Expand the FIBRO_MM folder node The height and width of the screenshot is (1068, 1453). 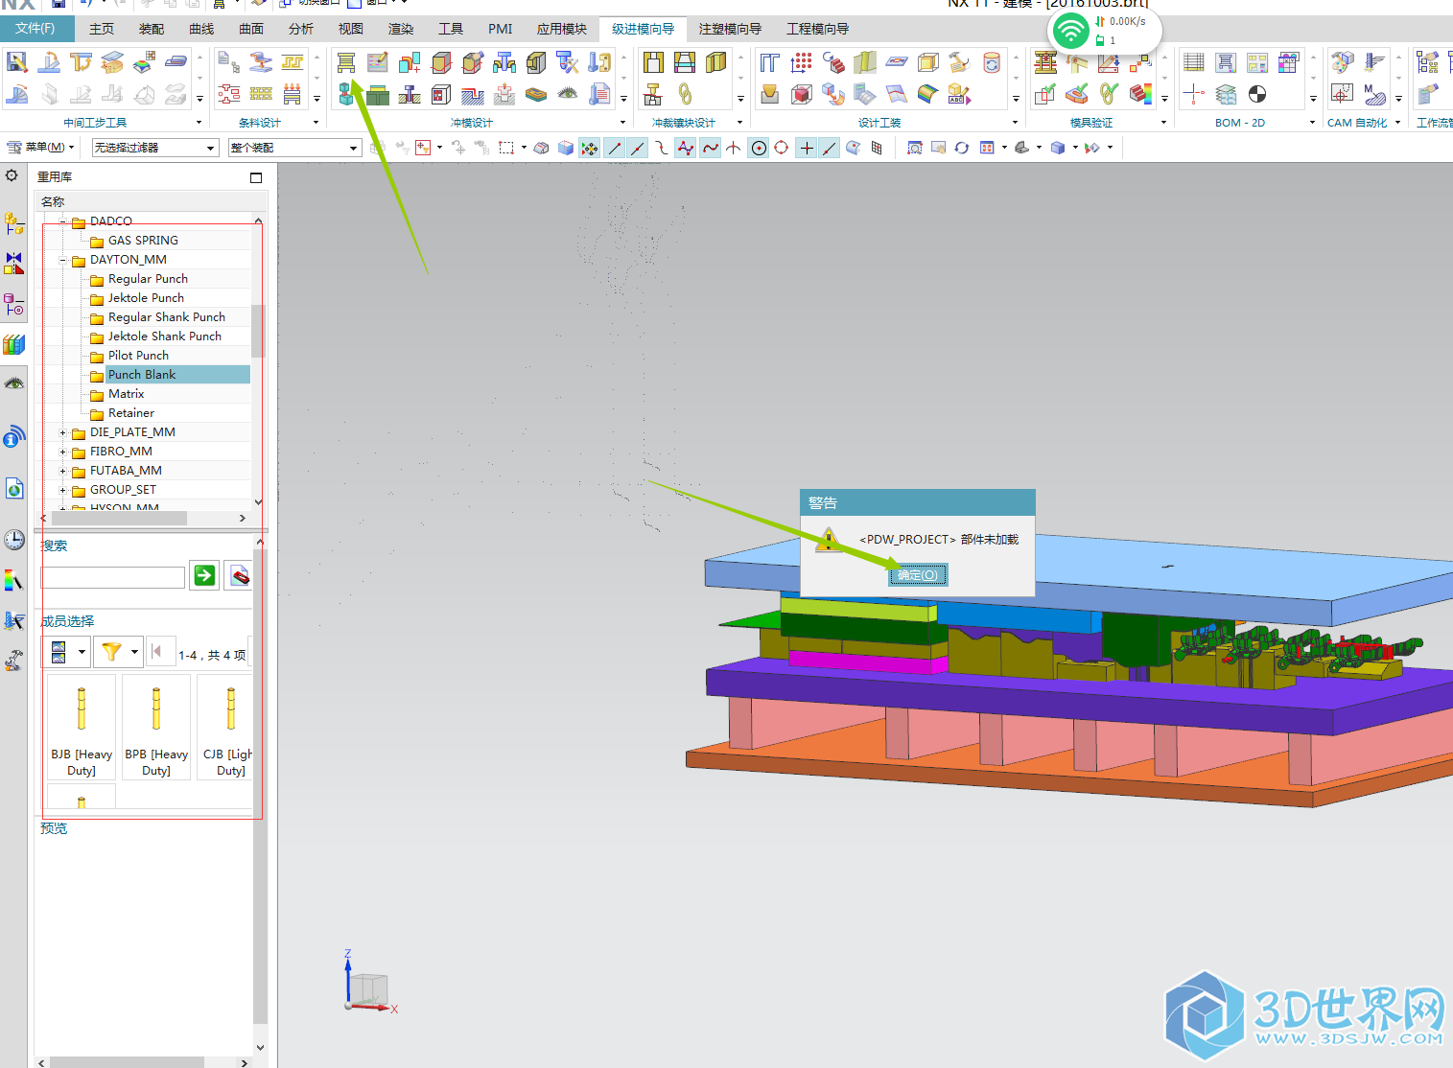coord(63,452)
